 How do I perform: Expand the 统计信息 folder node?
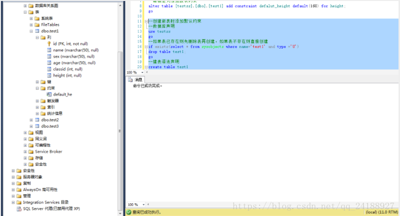[37, 113]
